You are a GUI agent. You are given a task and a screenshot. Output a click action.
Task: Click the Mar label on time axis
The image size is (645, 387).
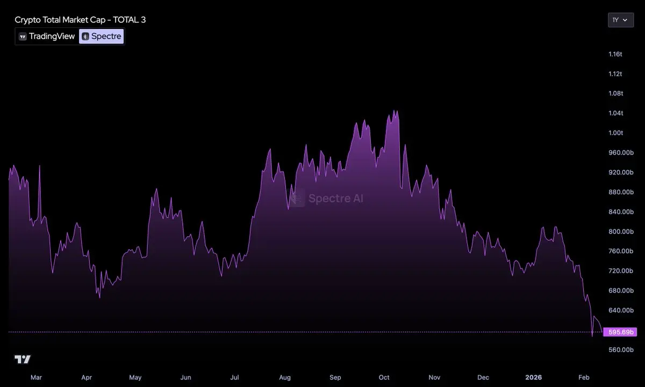coord(36,378)
